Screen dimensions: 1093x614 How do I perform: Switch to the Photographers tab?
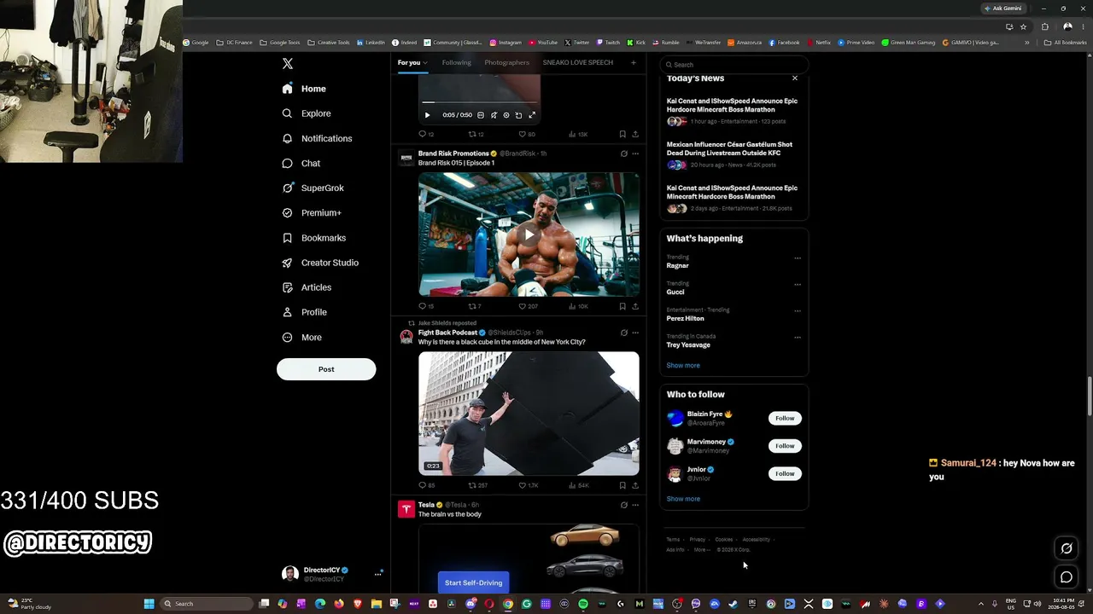[x=507, y=62]
